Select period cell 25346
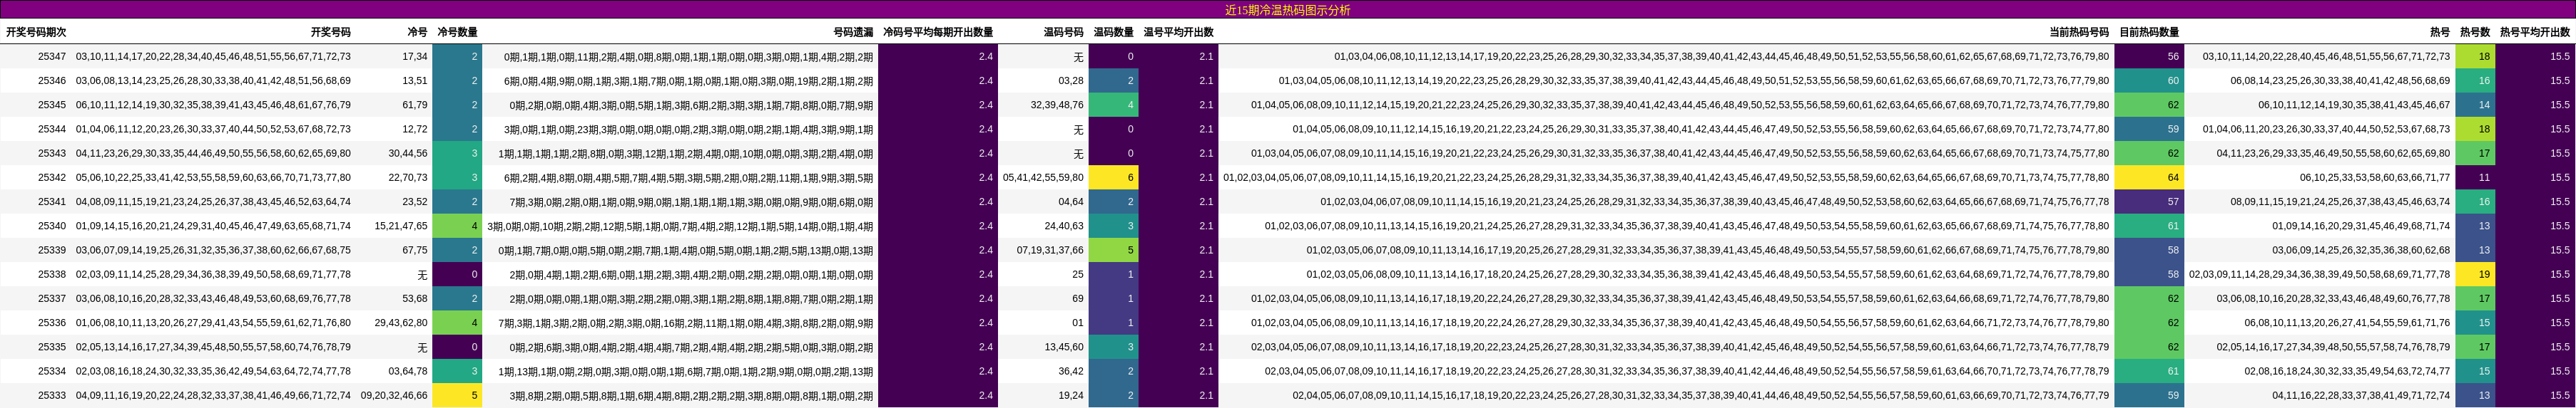The width and height of the screenshot is (2576, 408). coord(52,80)
